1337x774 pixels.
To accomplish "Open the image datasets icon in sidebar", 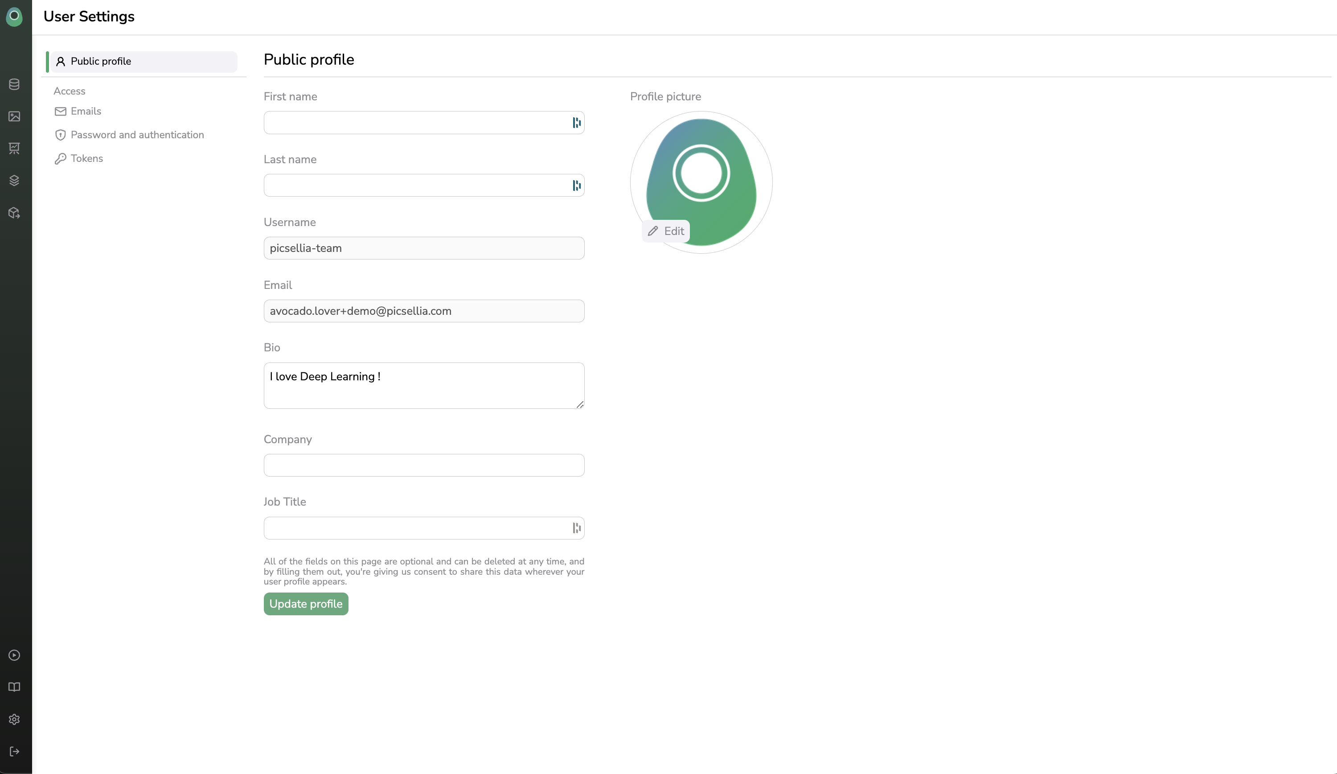I will tap(14, 116).
